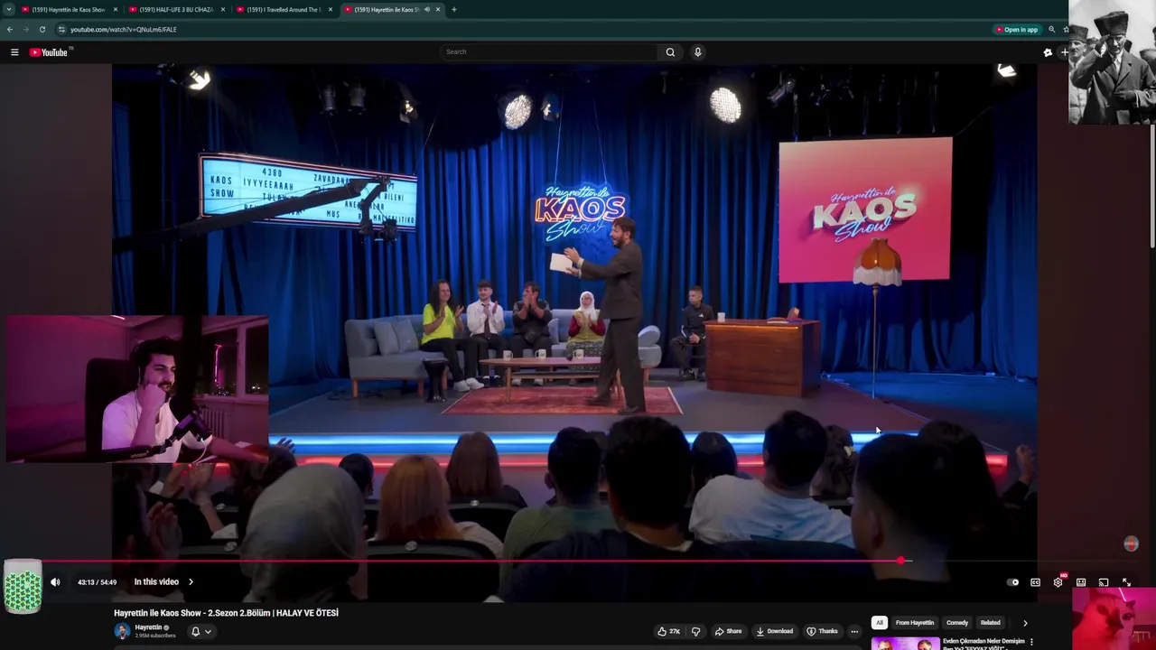Screen dimensions: 1156x650
Task: Switch to the I Travelled Around The tab
Action: point(284,9)
